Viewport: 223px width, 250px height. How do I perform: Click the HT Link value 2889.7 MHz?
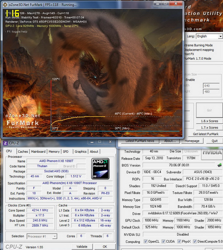pyautogui.click(x=40, y=226)
